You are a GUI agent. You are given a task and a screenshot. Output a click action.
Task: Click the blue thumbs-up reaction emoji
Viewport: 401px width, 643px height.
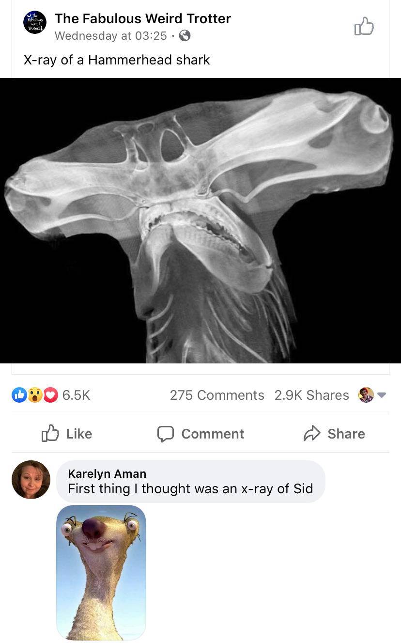[19, 395]
